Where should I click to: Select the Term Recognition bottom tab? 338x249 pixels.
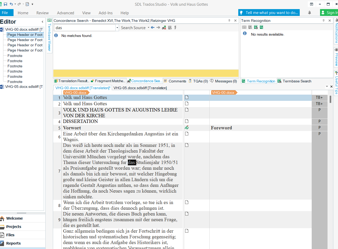(259, 81)
